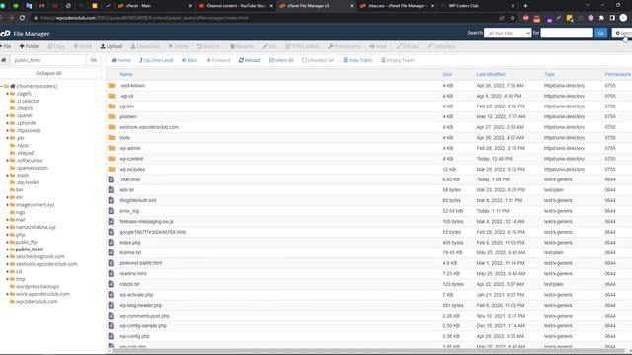Create a new Folder from the toolbar
Image resolution: width=632 pixels, height=355 pixels.
click(30, 46)
